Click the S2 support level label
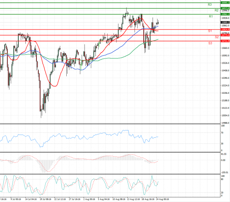230x202 pixels. (217, 37)
